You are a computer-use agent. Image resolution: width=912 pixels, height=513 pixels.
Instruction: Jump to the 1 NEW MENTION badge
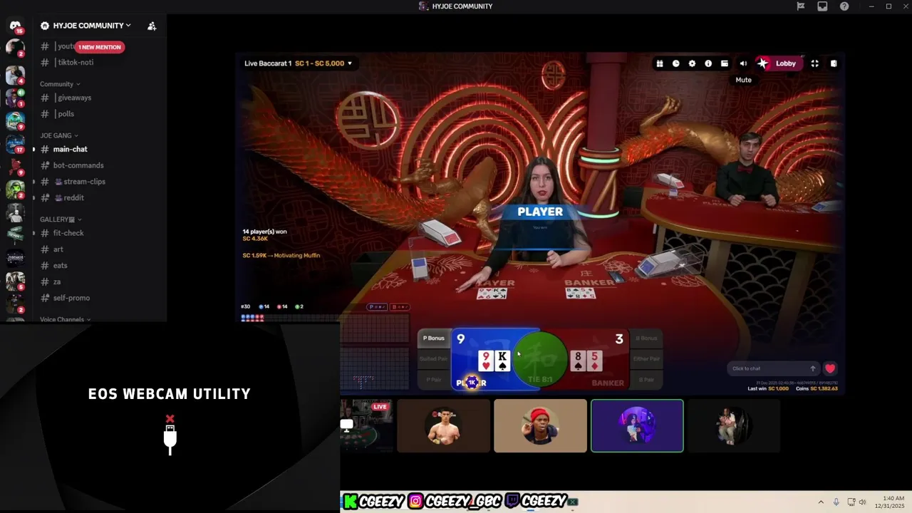[x=100, y=47]
